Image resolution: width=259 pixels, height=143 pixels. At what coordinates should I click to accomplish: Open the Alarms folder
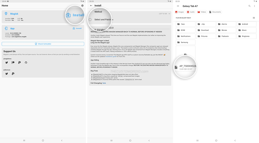pyautogui.click(x=226, y=24)
